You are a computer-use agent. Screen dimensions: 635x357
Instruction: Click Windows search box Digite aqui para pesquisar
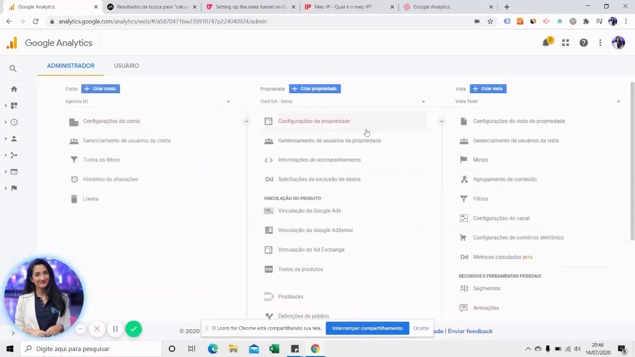pyautogui.click(x=91, y=349)
